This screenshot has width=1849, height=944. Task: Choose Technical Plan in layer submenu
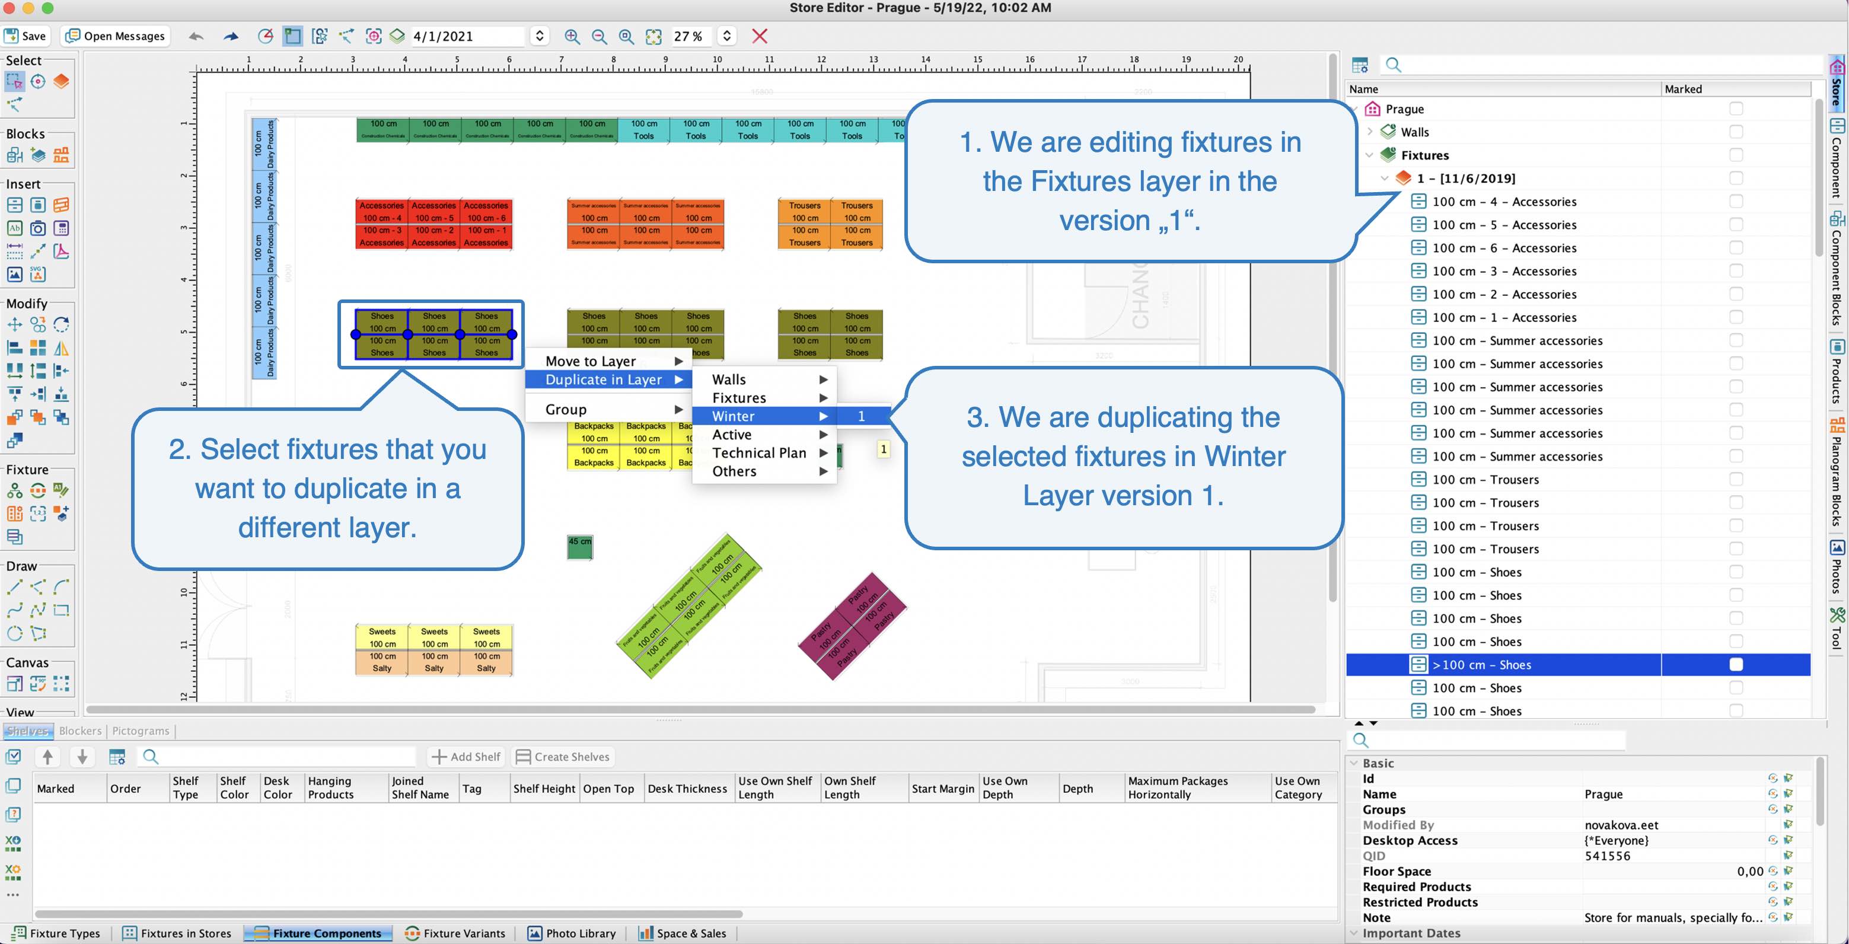[x=764, y=453]
